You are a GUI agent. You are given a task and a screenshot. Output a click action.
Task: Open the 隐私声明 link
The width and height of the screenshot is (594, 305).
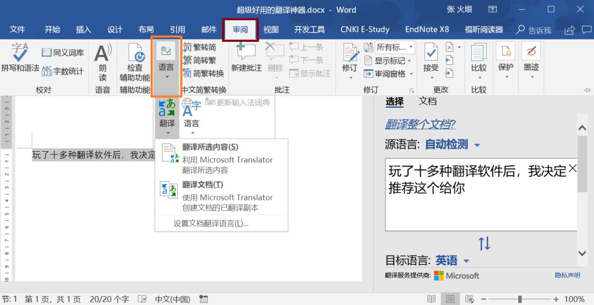[x=568, y=275]
